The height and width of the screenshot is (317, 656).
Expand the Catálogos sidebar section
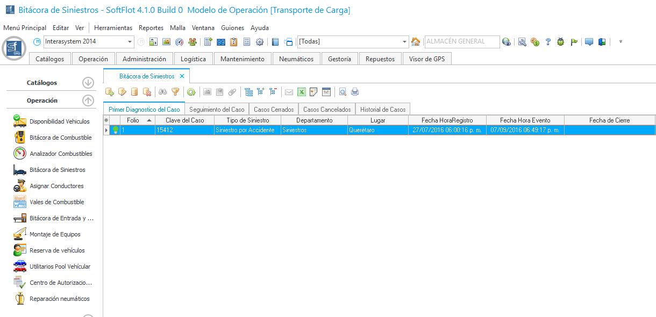tap(88, 83)
